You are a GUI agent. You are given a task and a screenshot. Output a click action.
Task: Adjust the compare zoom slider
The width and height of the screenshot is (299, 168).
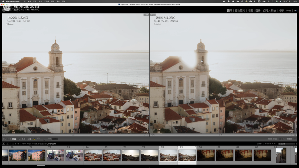(44, 140)
